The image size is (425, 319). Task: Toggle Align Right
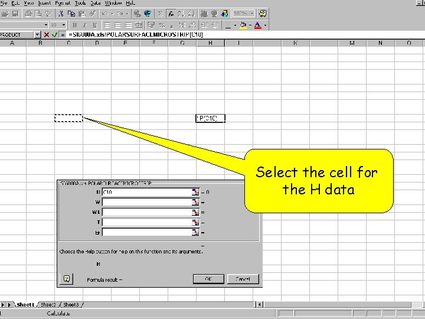click(128, 25)
